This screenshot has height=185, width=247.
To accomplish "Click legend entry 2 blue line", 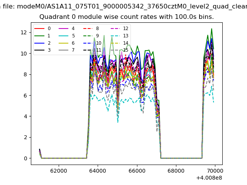I will (x=39, y=43).
